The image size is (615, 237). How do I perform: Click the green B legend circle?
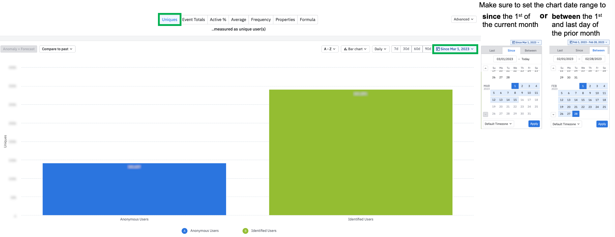245,231
